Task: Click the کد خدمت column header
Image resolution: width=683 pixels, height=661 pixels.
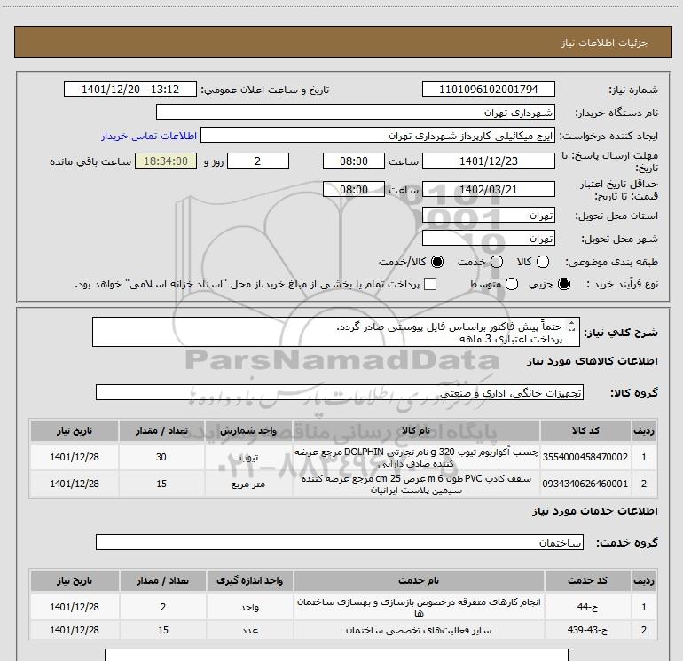Action: pyautogui.click(x=587, y=580)
